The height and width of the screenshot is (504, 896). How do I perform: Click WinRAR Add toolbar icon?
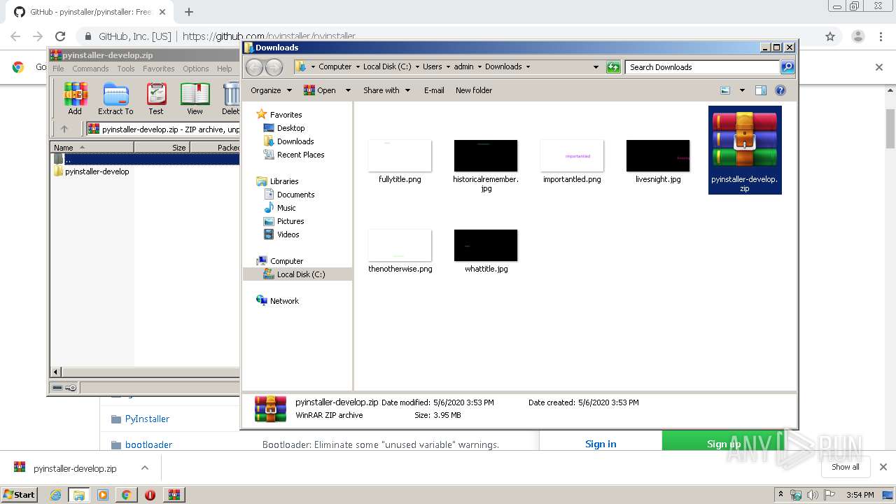tap(75, 98)
